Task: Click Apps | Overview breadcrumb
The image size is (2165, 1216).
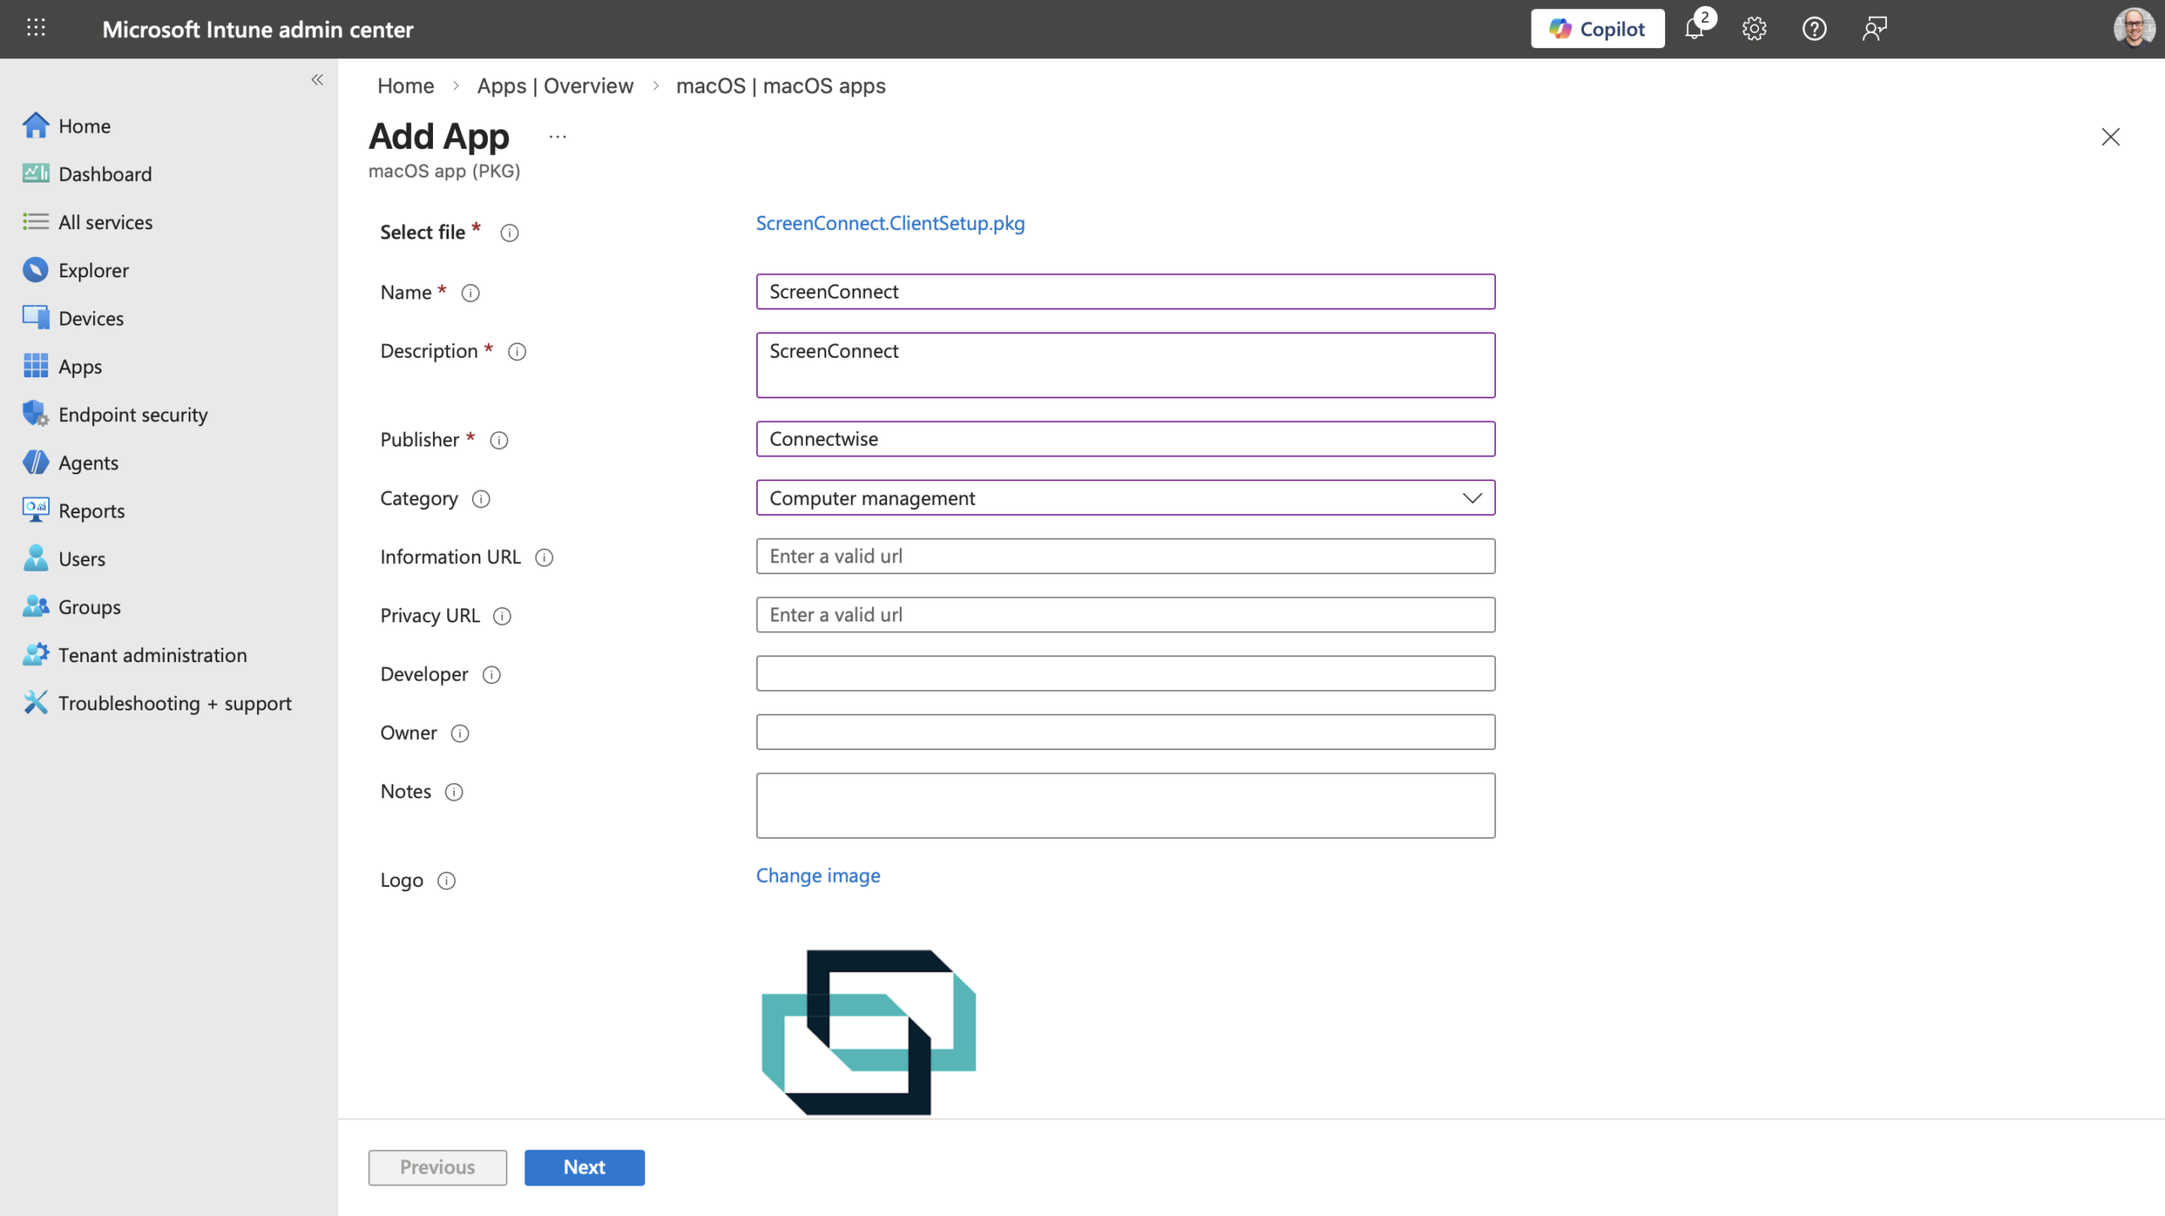Action: (555, 85)
